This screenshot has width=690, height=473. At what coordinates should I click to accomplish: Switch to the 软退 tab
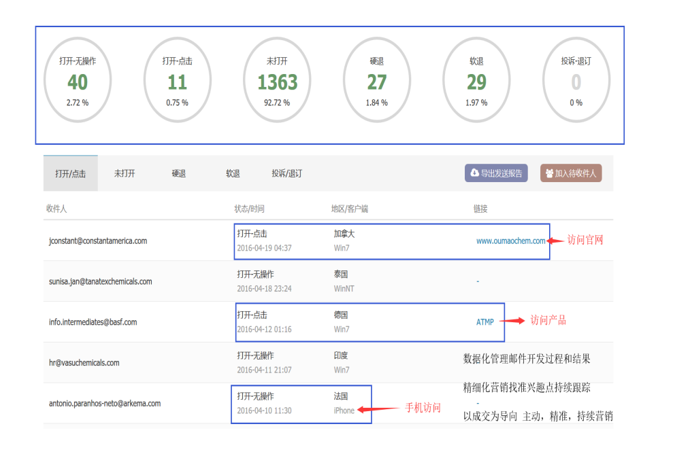(x=231, y=173)
